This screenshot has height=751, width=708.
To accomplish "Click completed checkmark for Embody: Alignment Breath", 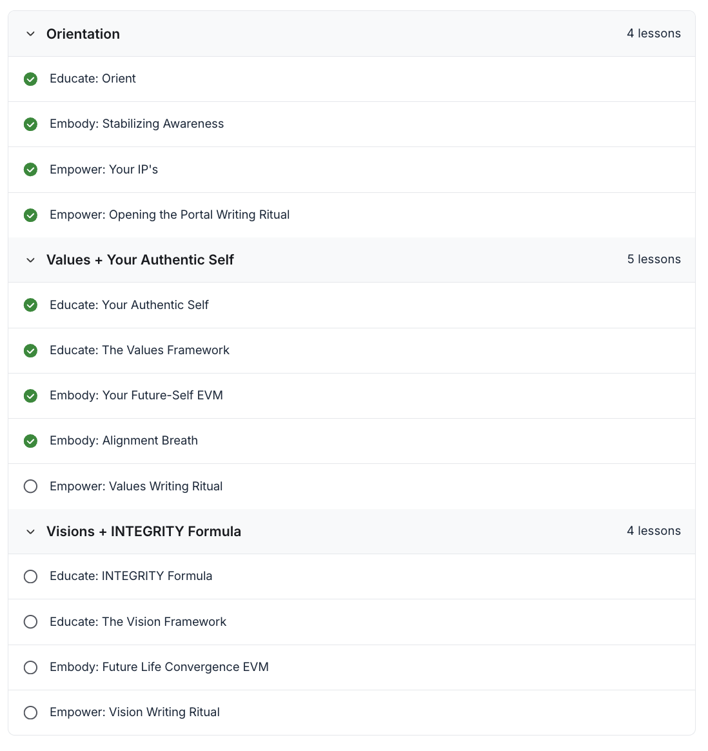I will 31,441.
